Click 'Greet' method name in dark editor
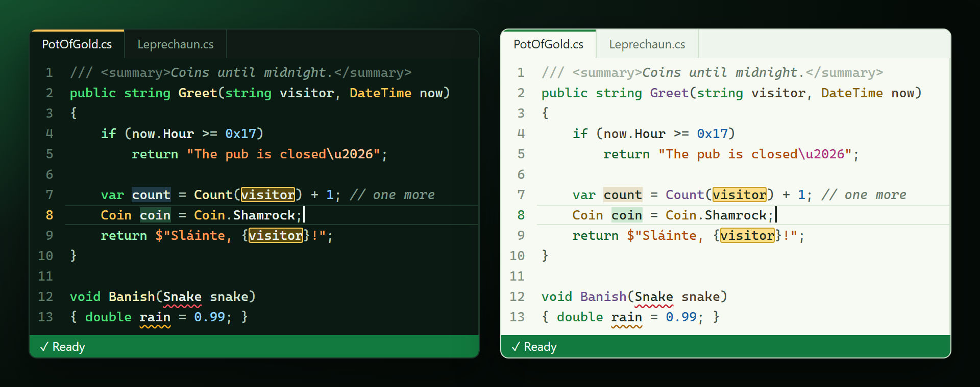 [198, 93]
